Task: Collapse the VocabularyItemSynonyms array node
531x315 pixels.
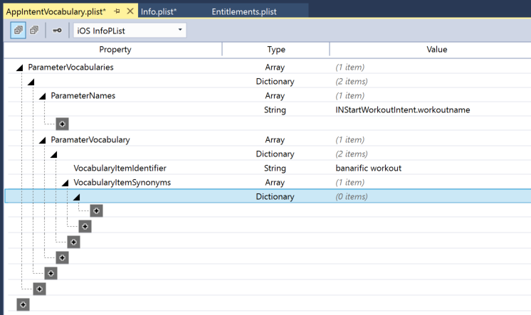Action: [x=65, y=183]
